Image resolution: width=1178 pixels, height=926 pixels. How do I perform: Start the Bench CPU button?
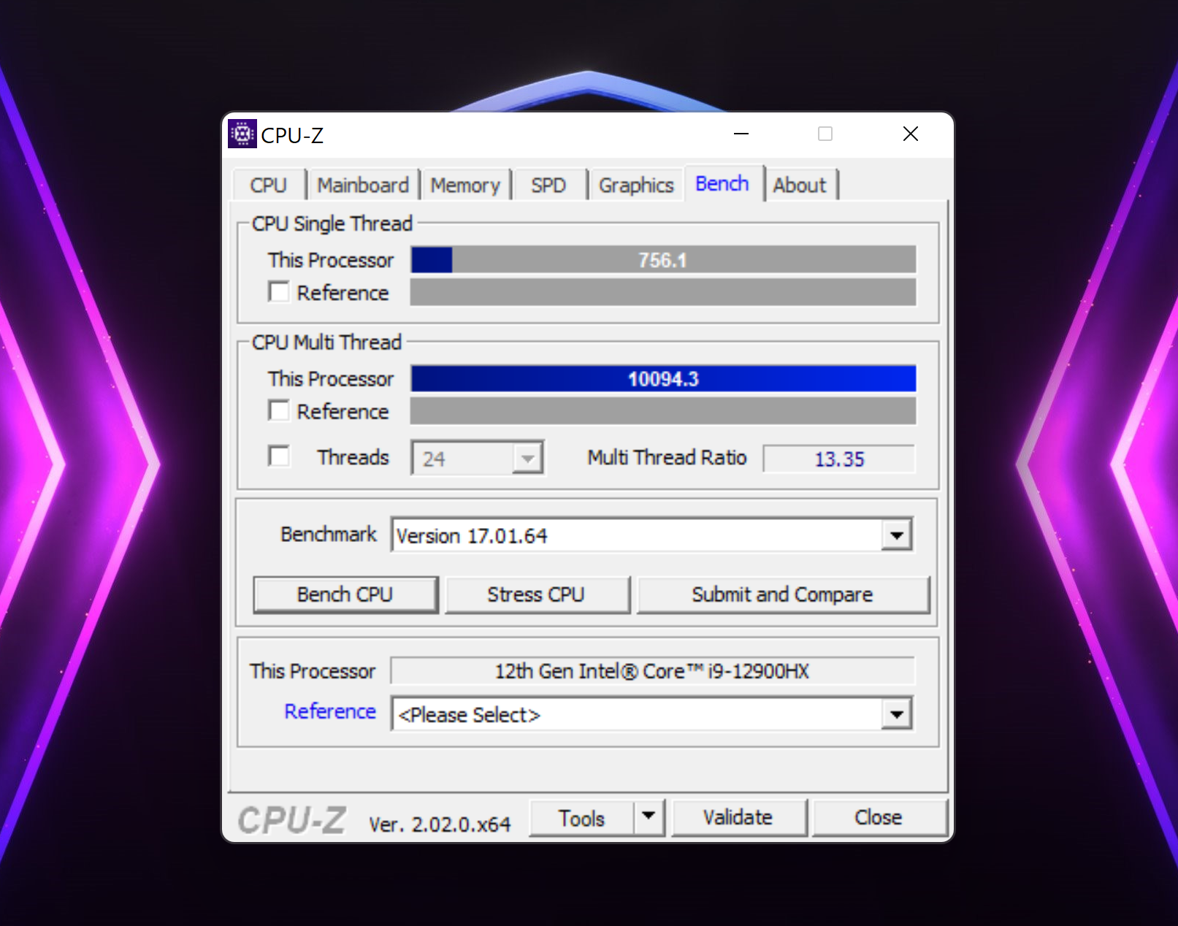[345, 594]
